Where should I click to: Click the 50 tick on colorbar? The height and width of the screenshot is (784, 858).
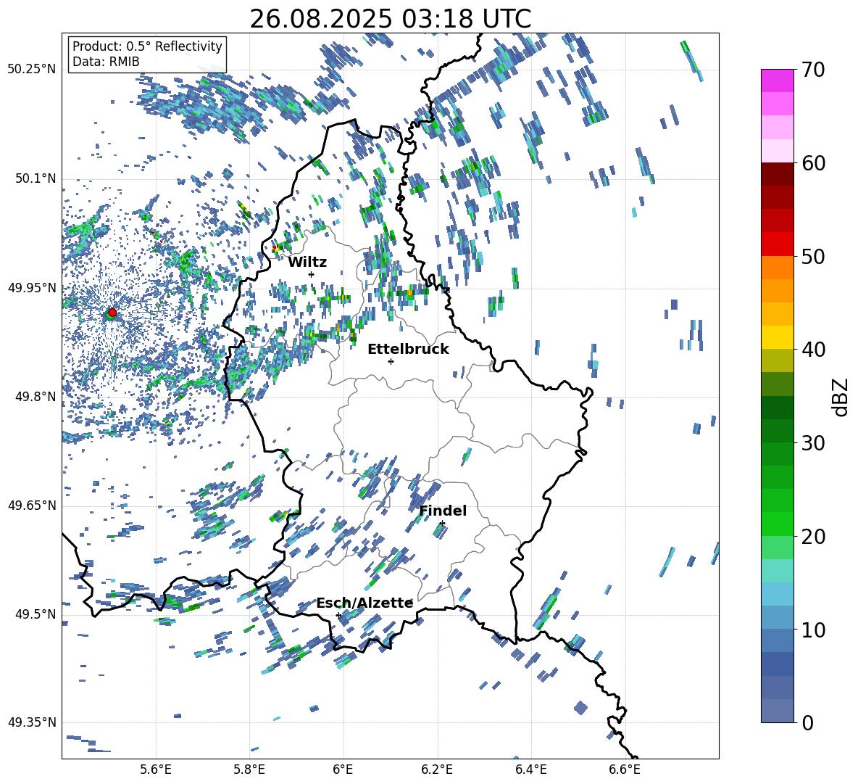pyautogui.click(x=812, y=256)
